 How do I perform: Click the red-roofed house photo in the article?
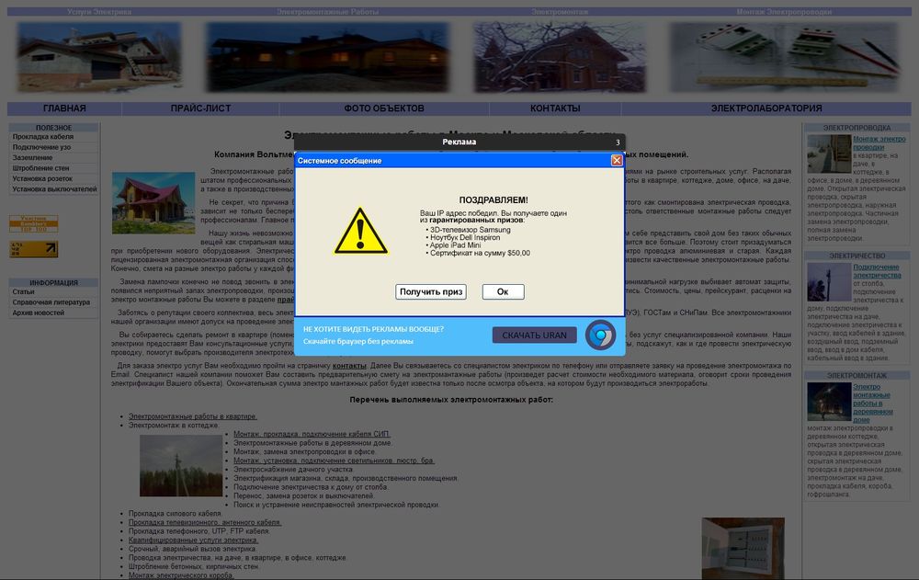click(153, 203)
